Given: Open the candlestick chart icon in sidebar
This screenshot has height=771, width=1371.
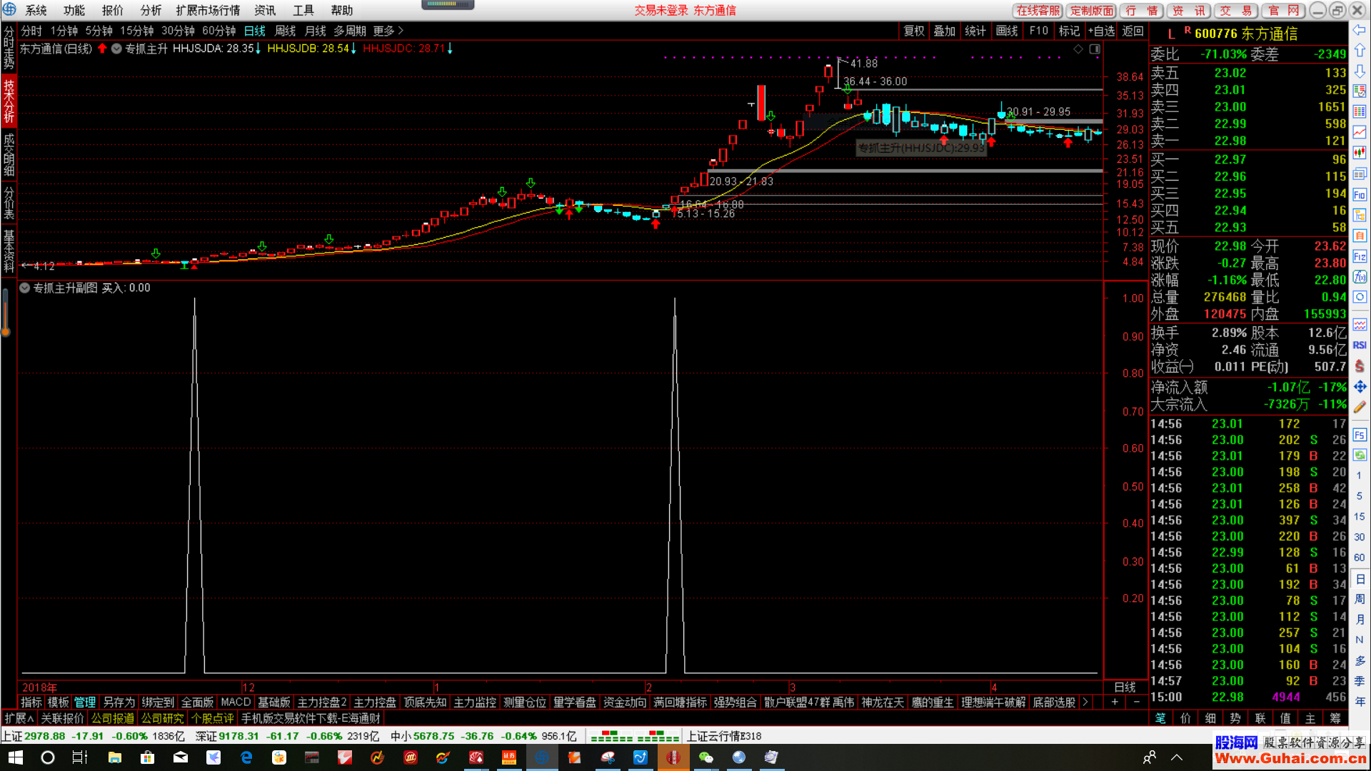Looking at the screenshot, I should (1360, 152).
